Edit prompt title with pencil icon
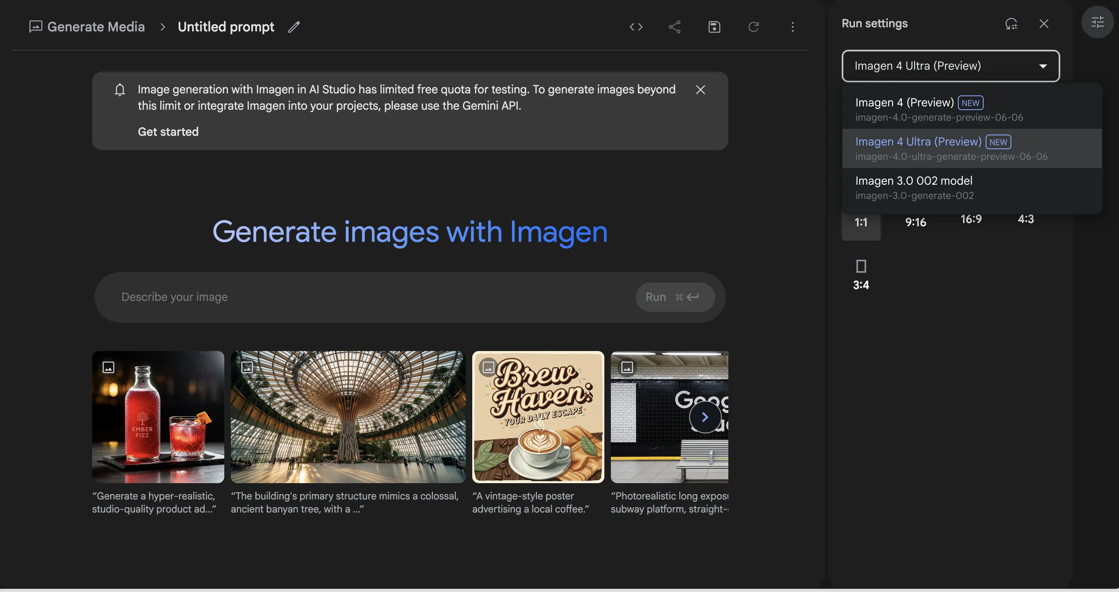This screenshot has width=1119, height=592. click(294, 27)
